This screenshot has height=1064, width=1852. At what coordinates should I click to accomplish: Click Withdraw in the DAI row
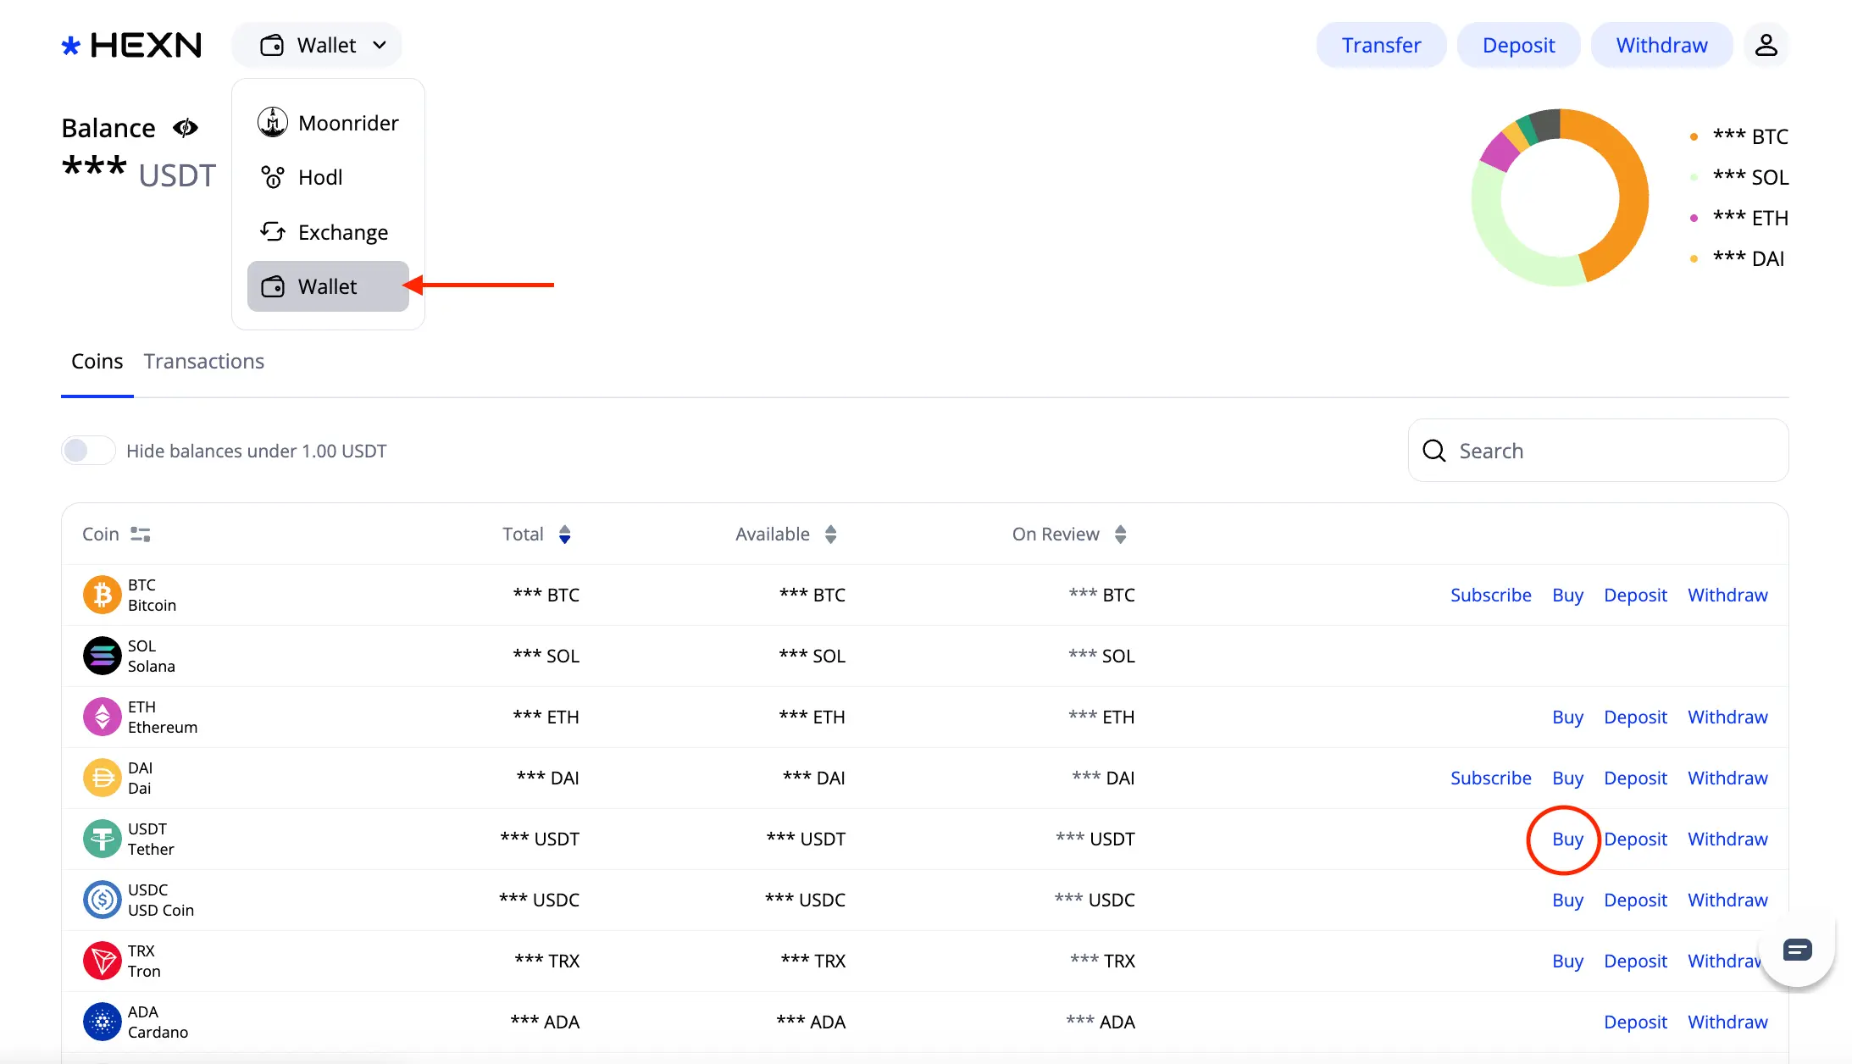point(1727,778)
